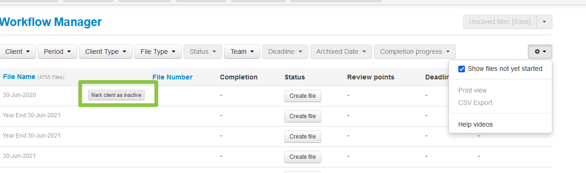Choose CSV Export in the menu
586x173 pixels.
click(475, 103)
